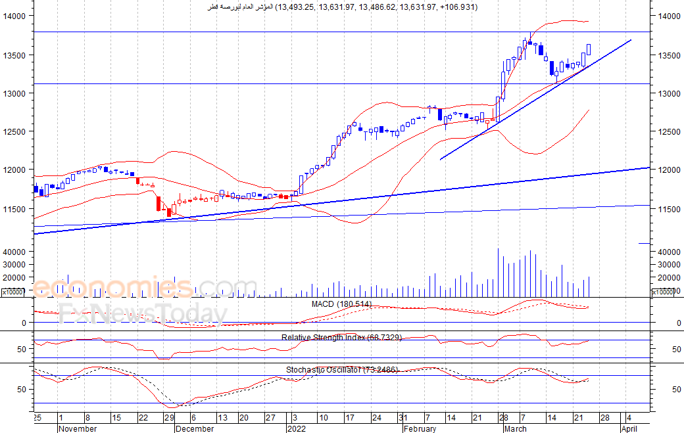Click the February month marker on time axis
Viewport: 684px width, 433px height.
[420, 428]
